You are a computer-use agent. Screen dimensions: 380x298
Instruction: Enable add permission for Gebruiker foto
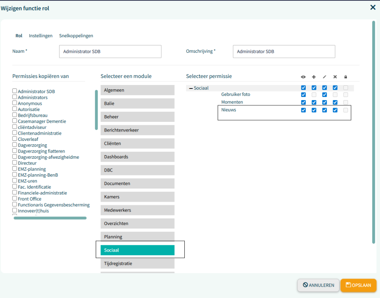pyautogui.click(x=314, y=95)
